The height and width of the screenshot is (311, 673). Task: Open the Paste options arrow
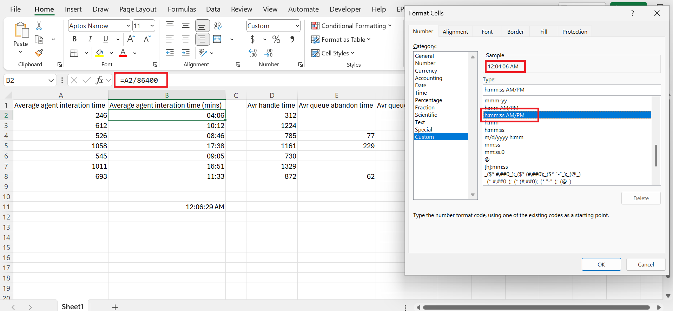click(20, 52)
